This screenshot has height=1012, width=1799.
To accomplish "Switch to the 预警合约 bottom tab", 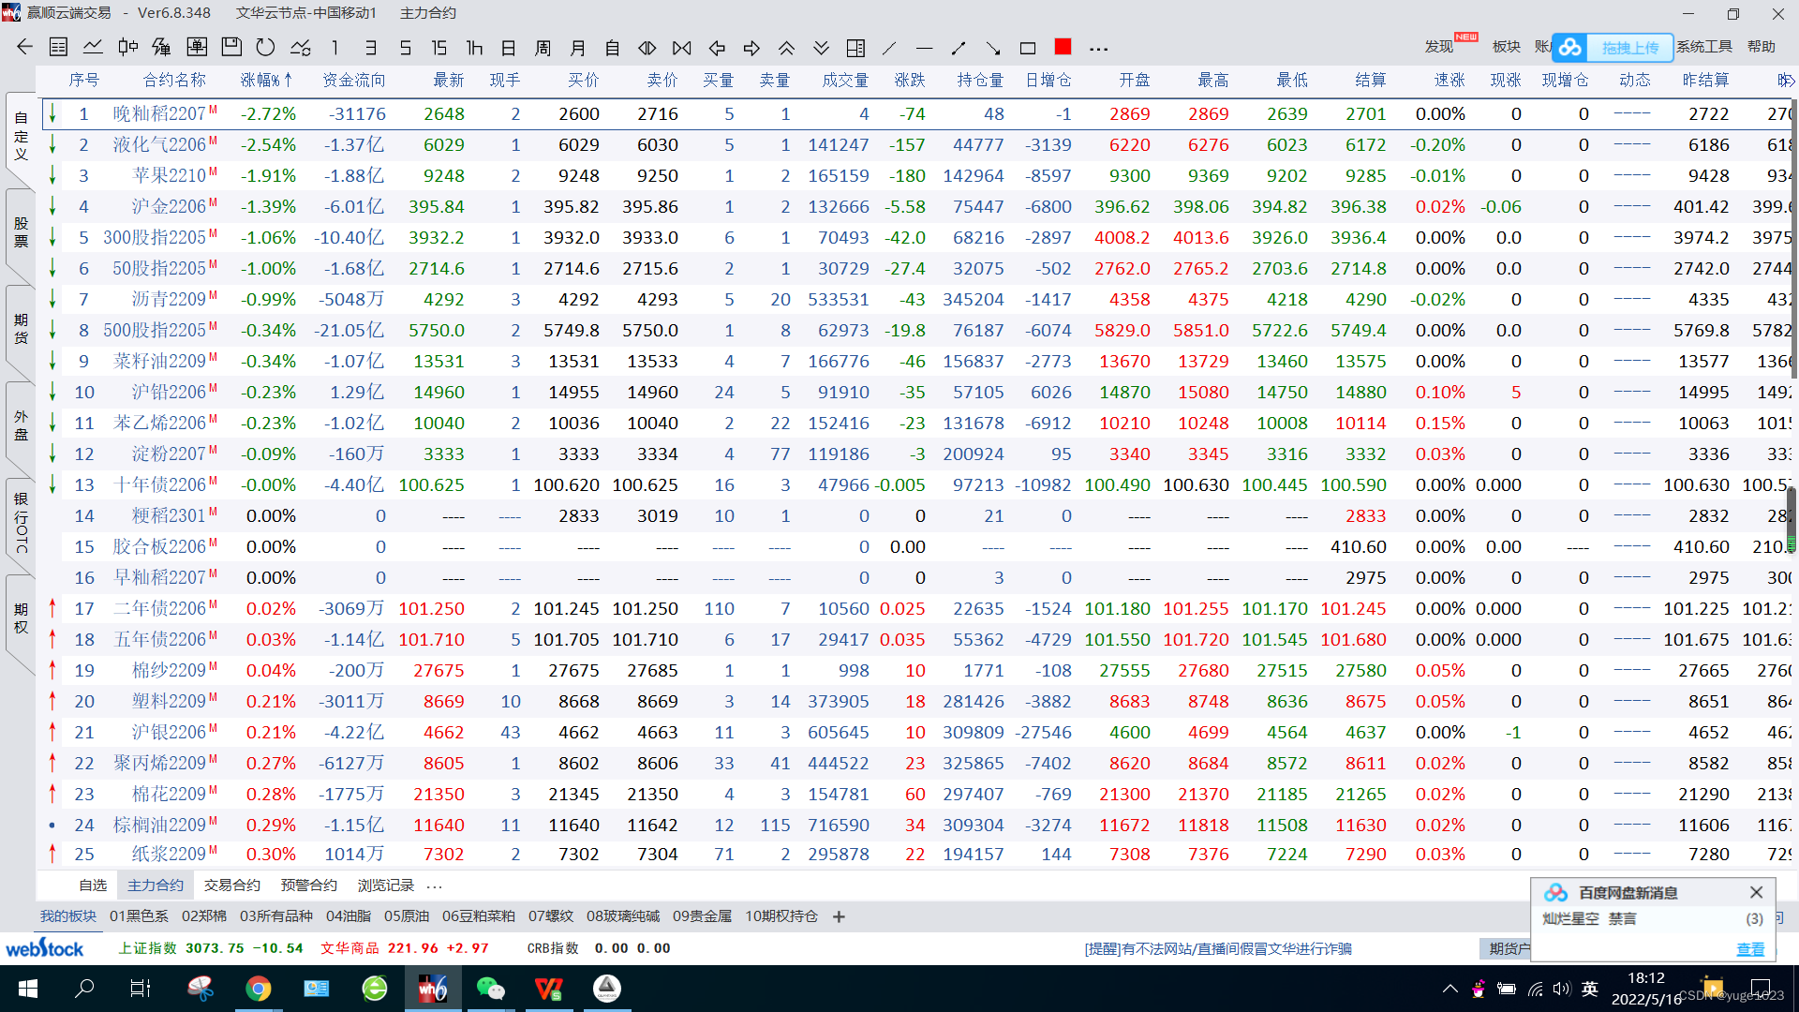I will (309, 885).
